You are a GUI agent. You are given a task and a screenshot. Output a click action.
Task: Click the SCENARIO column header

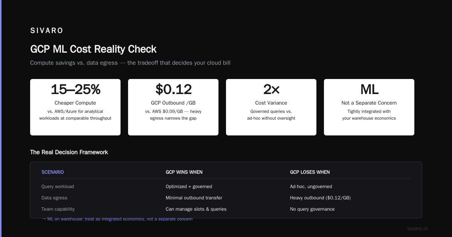click(53, 172)
